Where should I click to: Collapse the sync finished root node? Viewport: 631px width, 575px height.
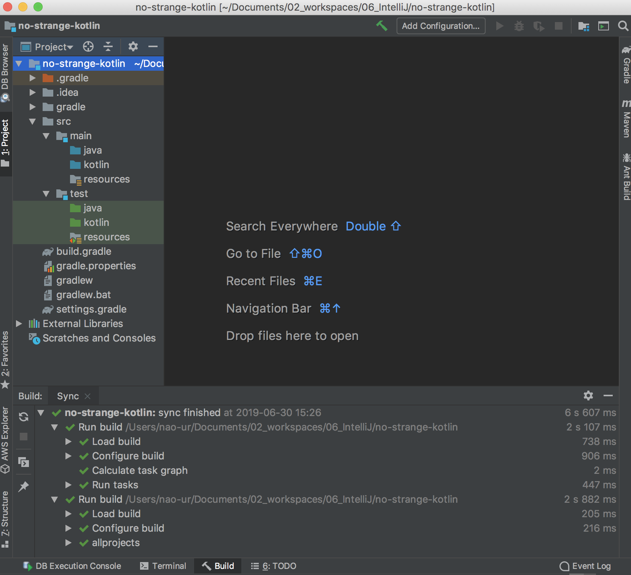[41, 413]
